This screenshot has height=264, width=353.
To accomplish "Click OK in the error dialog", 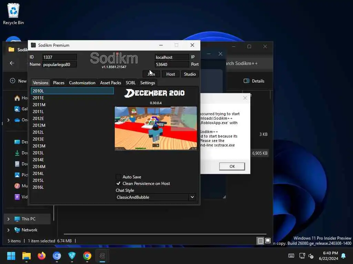I will (x=232, y=166).
